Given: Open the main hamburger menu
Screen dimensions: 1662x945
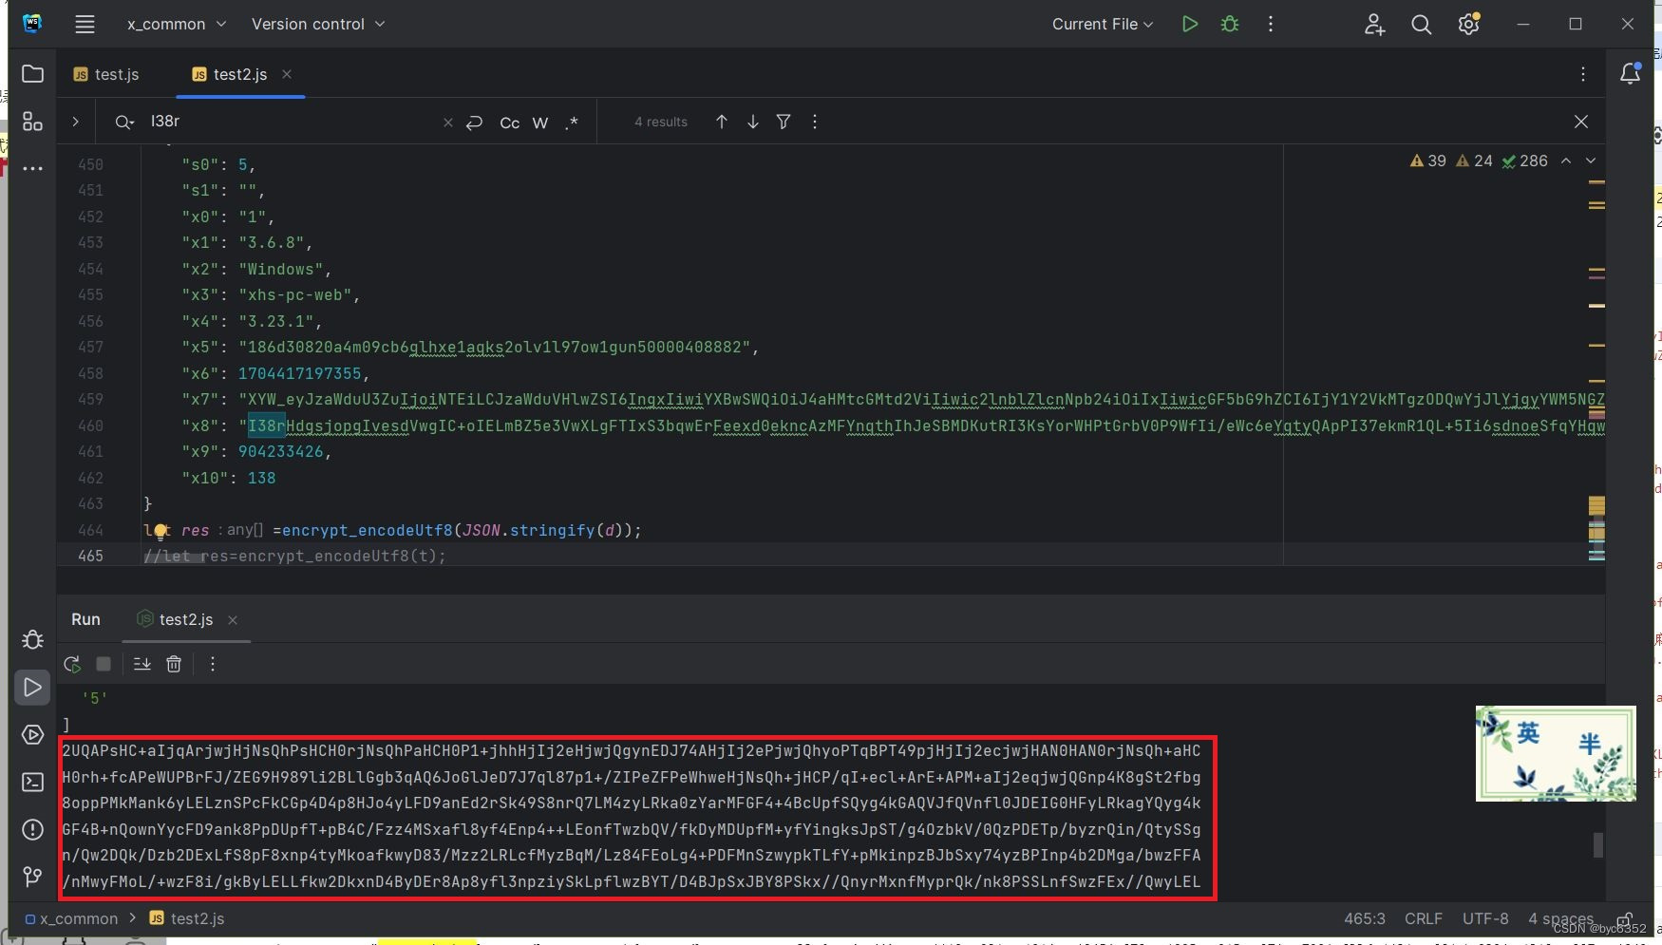Looking at the screenshot, I should [x=85, y=24].
